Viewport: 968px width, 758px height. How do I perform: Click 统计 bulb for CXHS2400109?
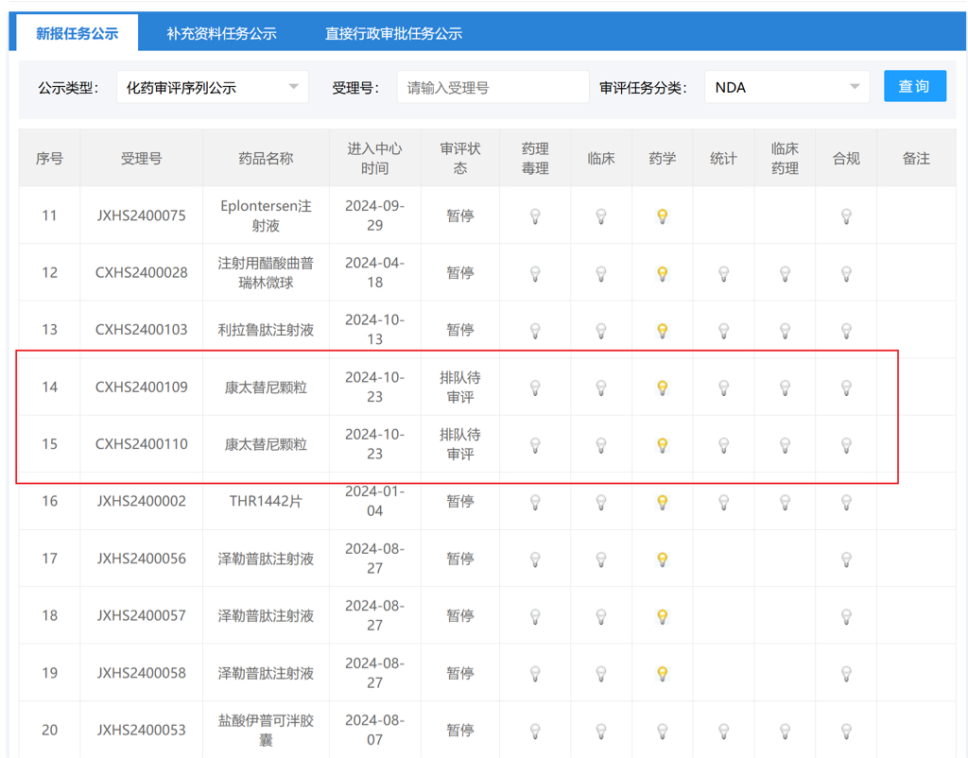(723, 388)
